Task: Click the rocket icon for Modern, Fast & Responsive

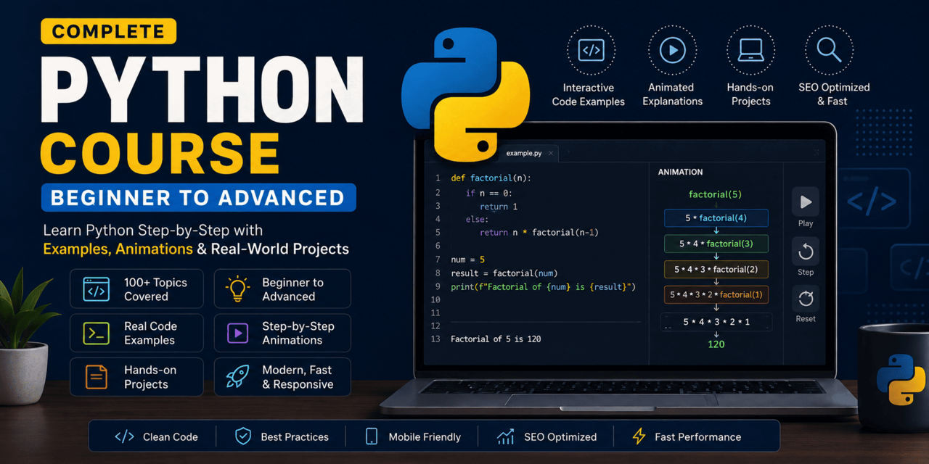Action: 238,377
